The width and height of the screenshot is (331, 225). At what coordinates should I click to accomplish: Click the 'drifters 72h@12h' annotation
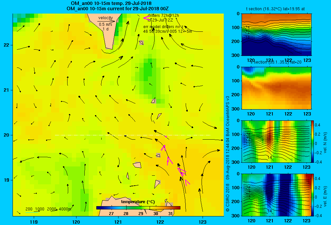pyautogui.click(x=163, y=16)
